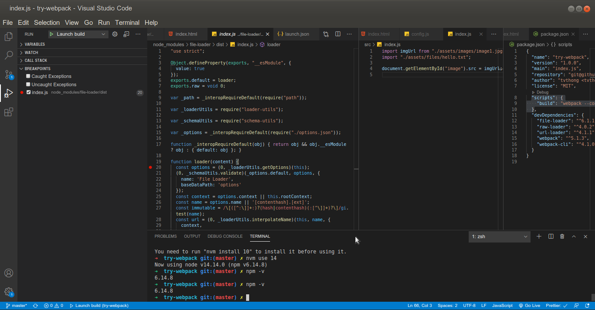Disable the index.js breakpoint checkbox

pyautogui.click(x=29, y=92)
